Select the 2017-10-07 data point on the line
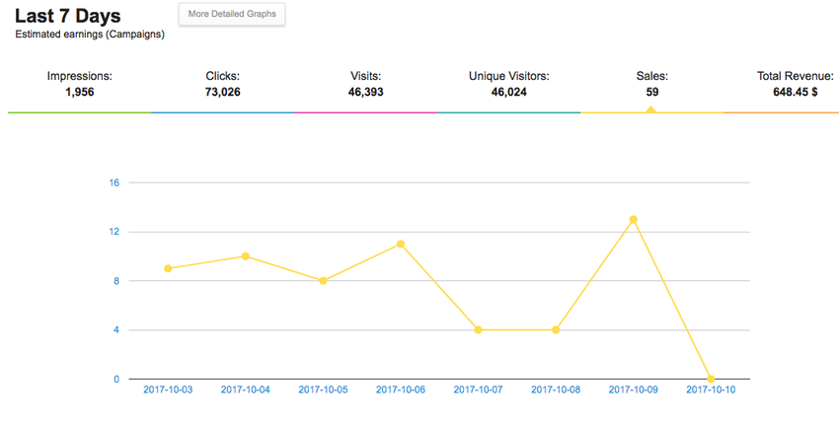 [478, 330]
